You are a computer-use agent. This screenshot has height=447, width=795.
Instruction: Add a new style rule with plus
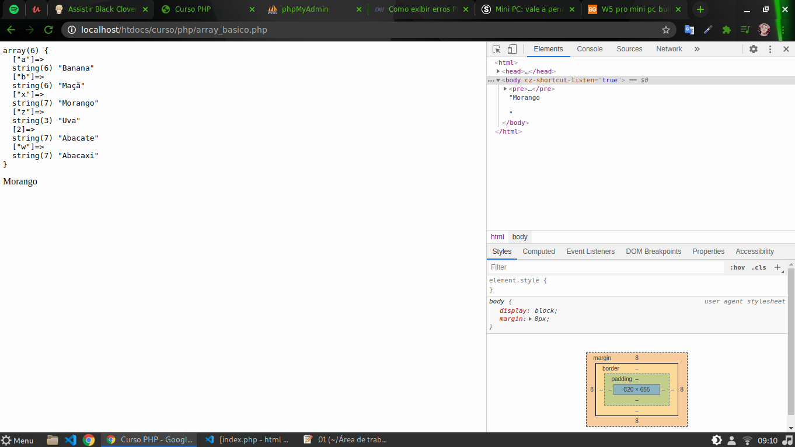tap(777, 267)
